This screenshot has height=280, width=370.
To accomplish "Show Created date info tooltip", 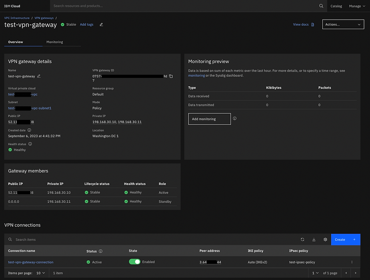I will click(x=29, y=130).
